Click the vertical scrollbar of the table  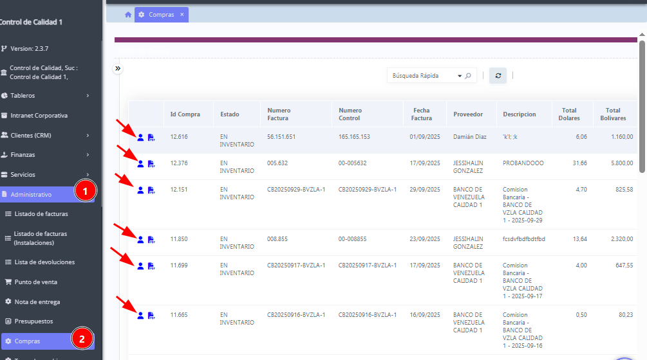[642, 106]
